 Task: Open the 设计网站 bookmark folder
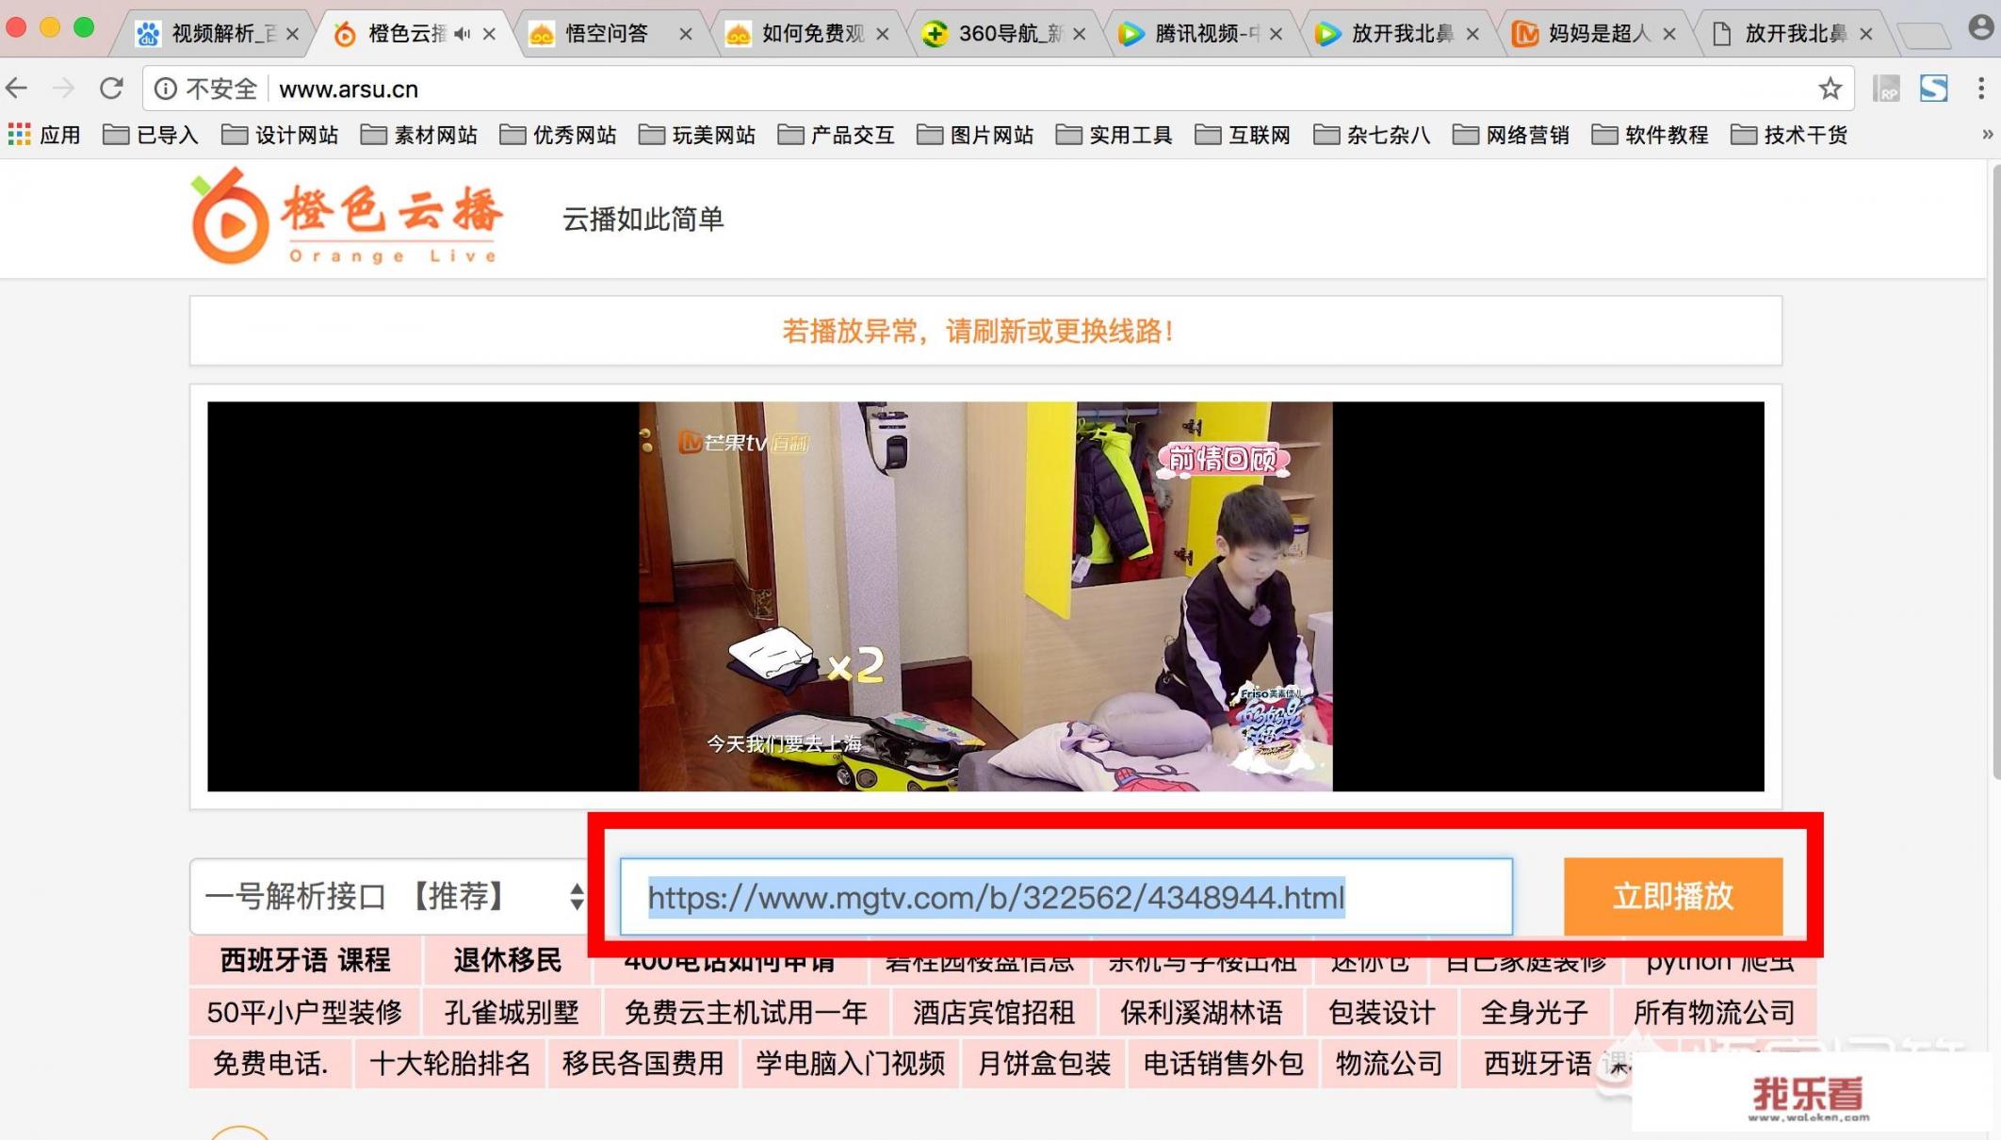click(280, 135)
